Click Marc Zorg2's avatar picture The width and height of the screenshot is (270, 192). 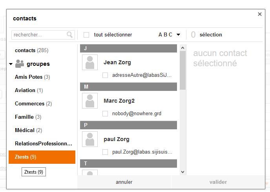click(x=90, y=101)
